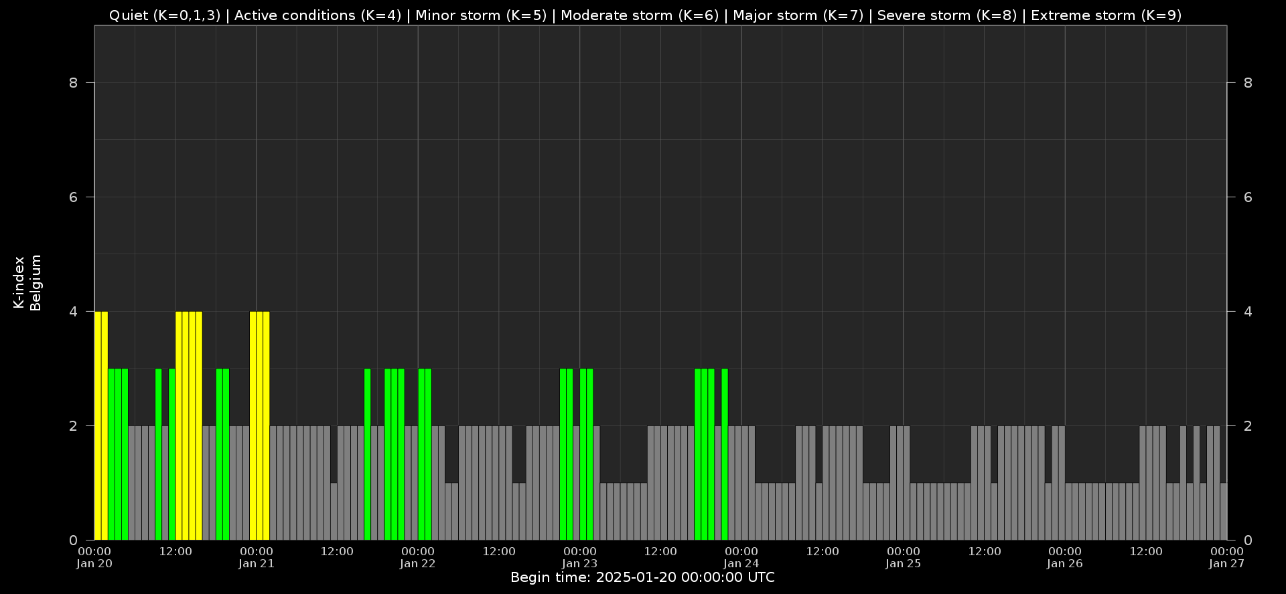Viewport: 1286px width, 594px height.
Task: Click the left y-axis value 6
Action: coord(74,197)
